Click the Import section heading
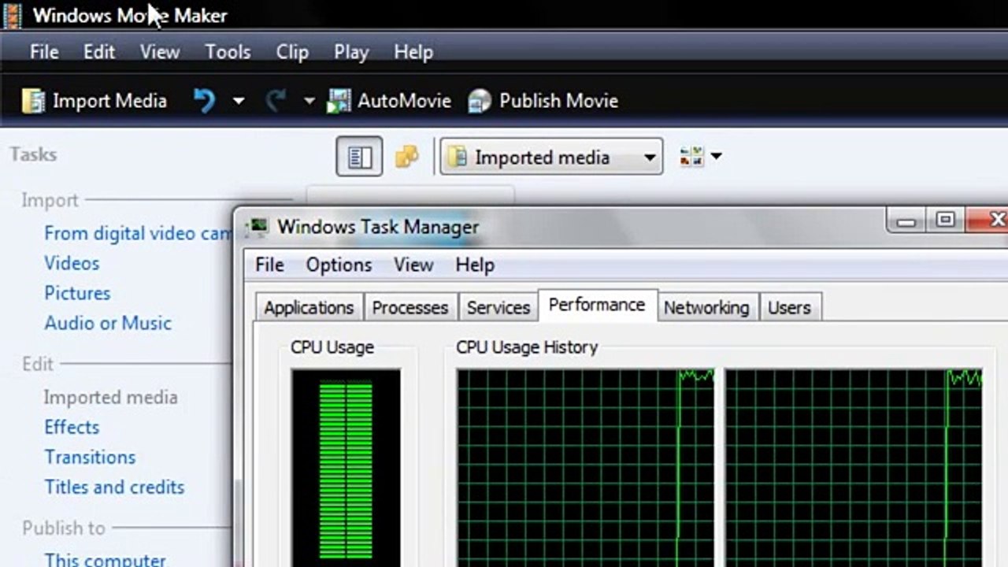 point(50,200)
